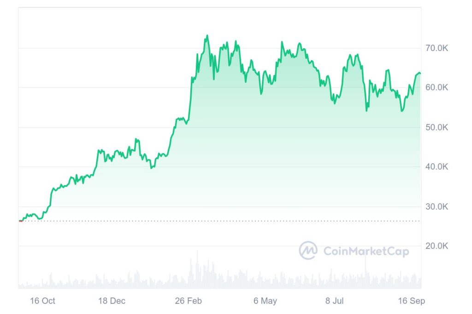Select the 26 Feb date label
Viewport: 472px width, 314px height.
click(189, 301)
